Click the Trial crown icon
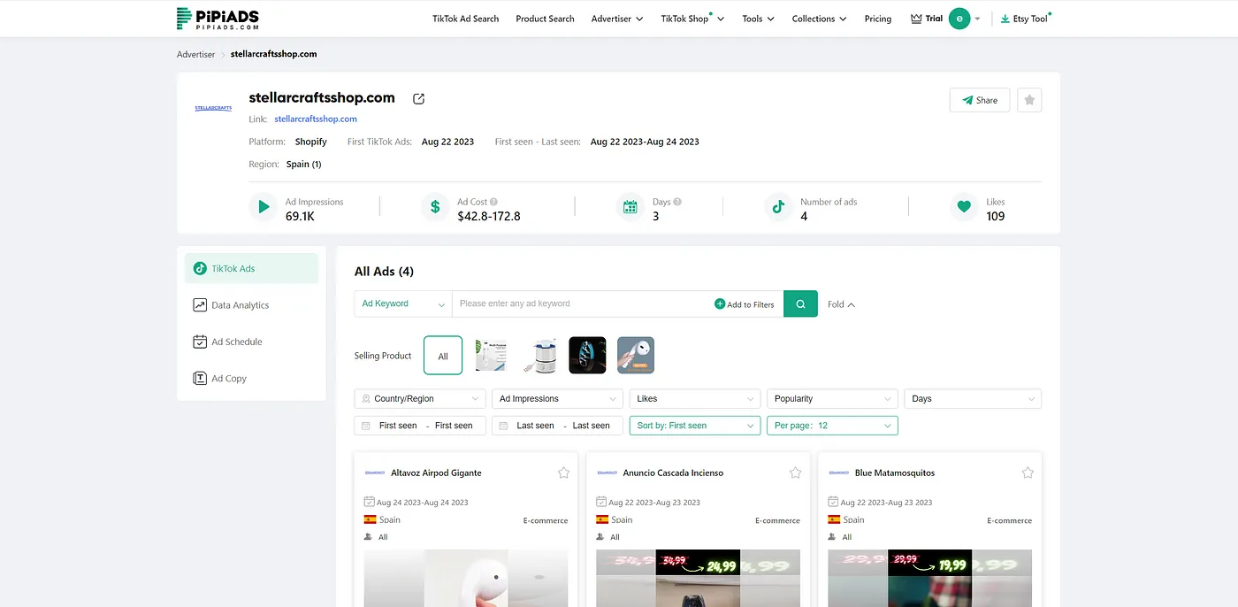1238x607 pixels. pos(916,19)
